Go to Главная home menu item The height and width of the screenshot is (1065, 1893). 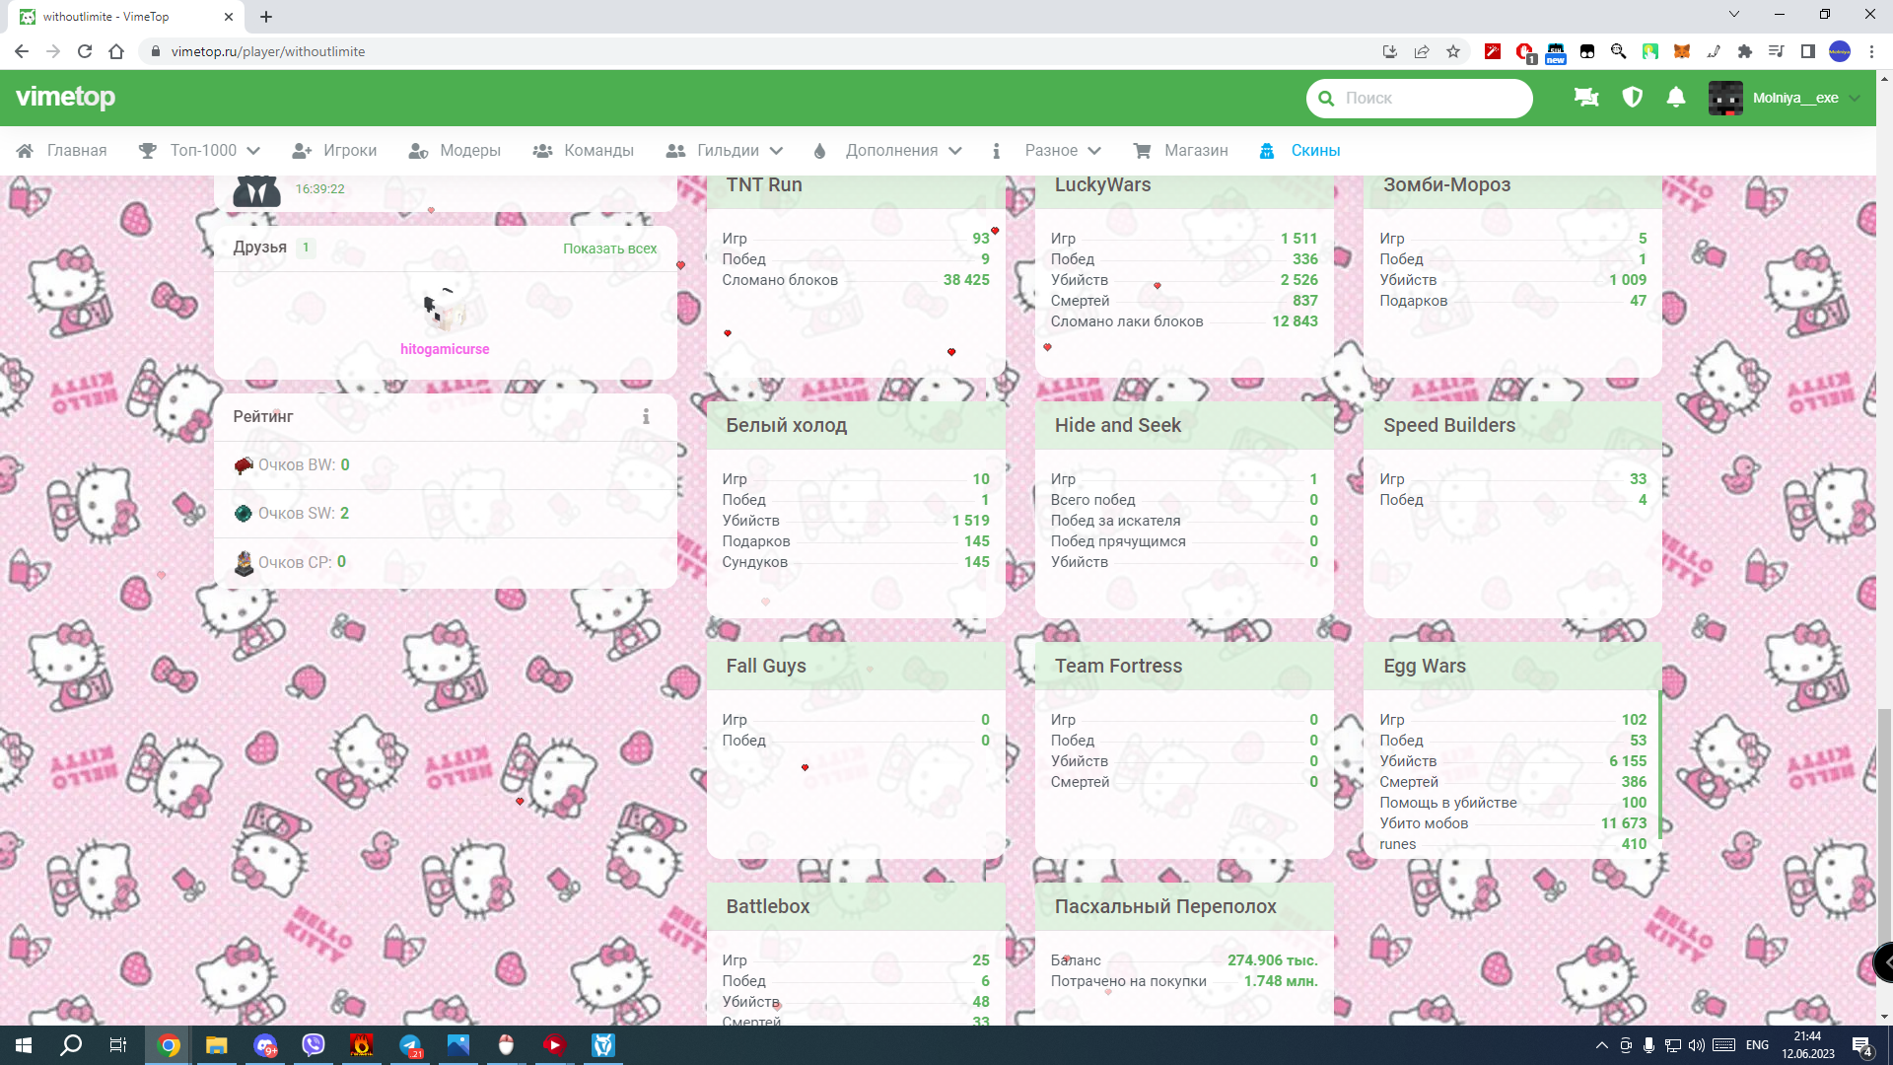click(x=62, y=151)
